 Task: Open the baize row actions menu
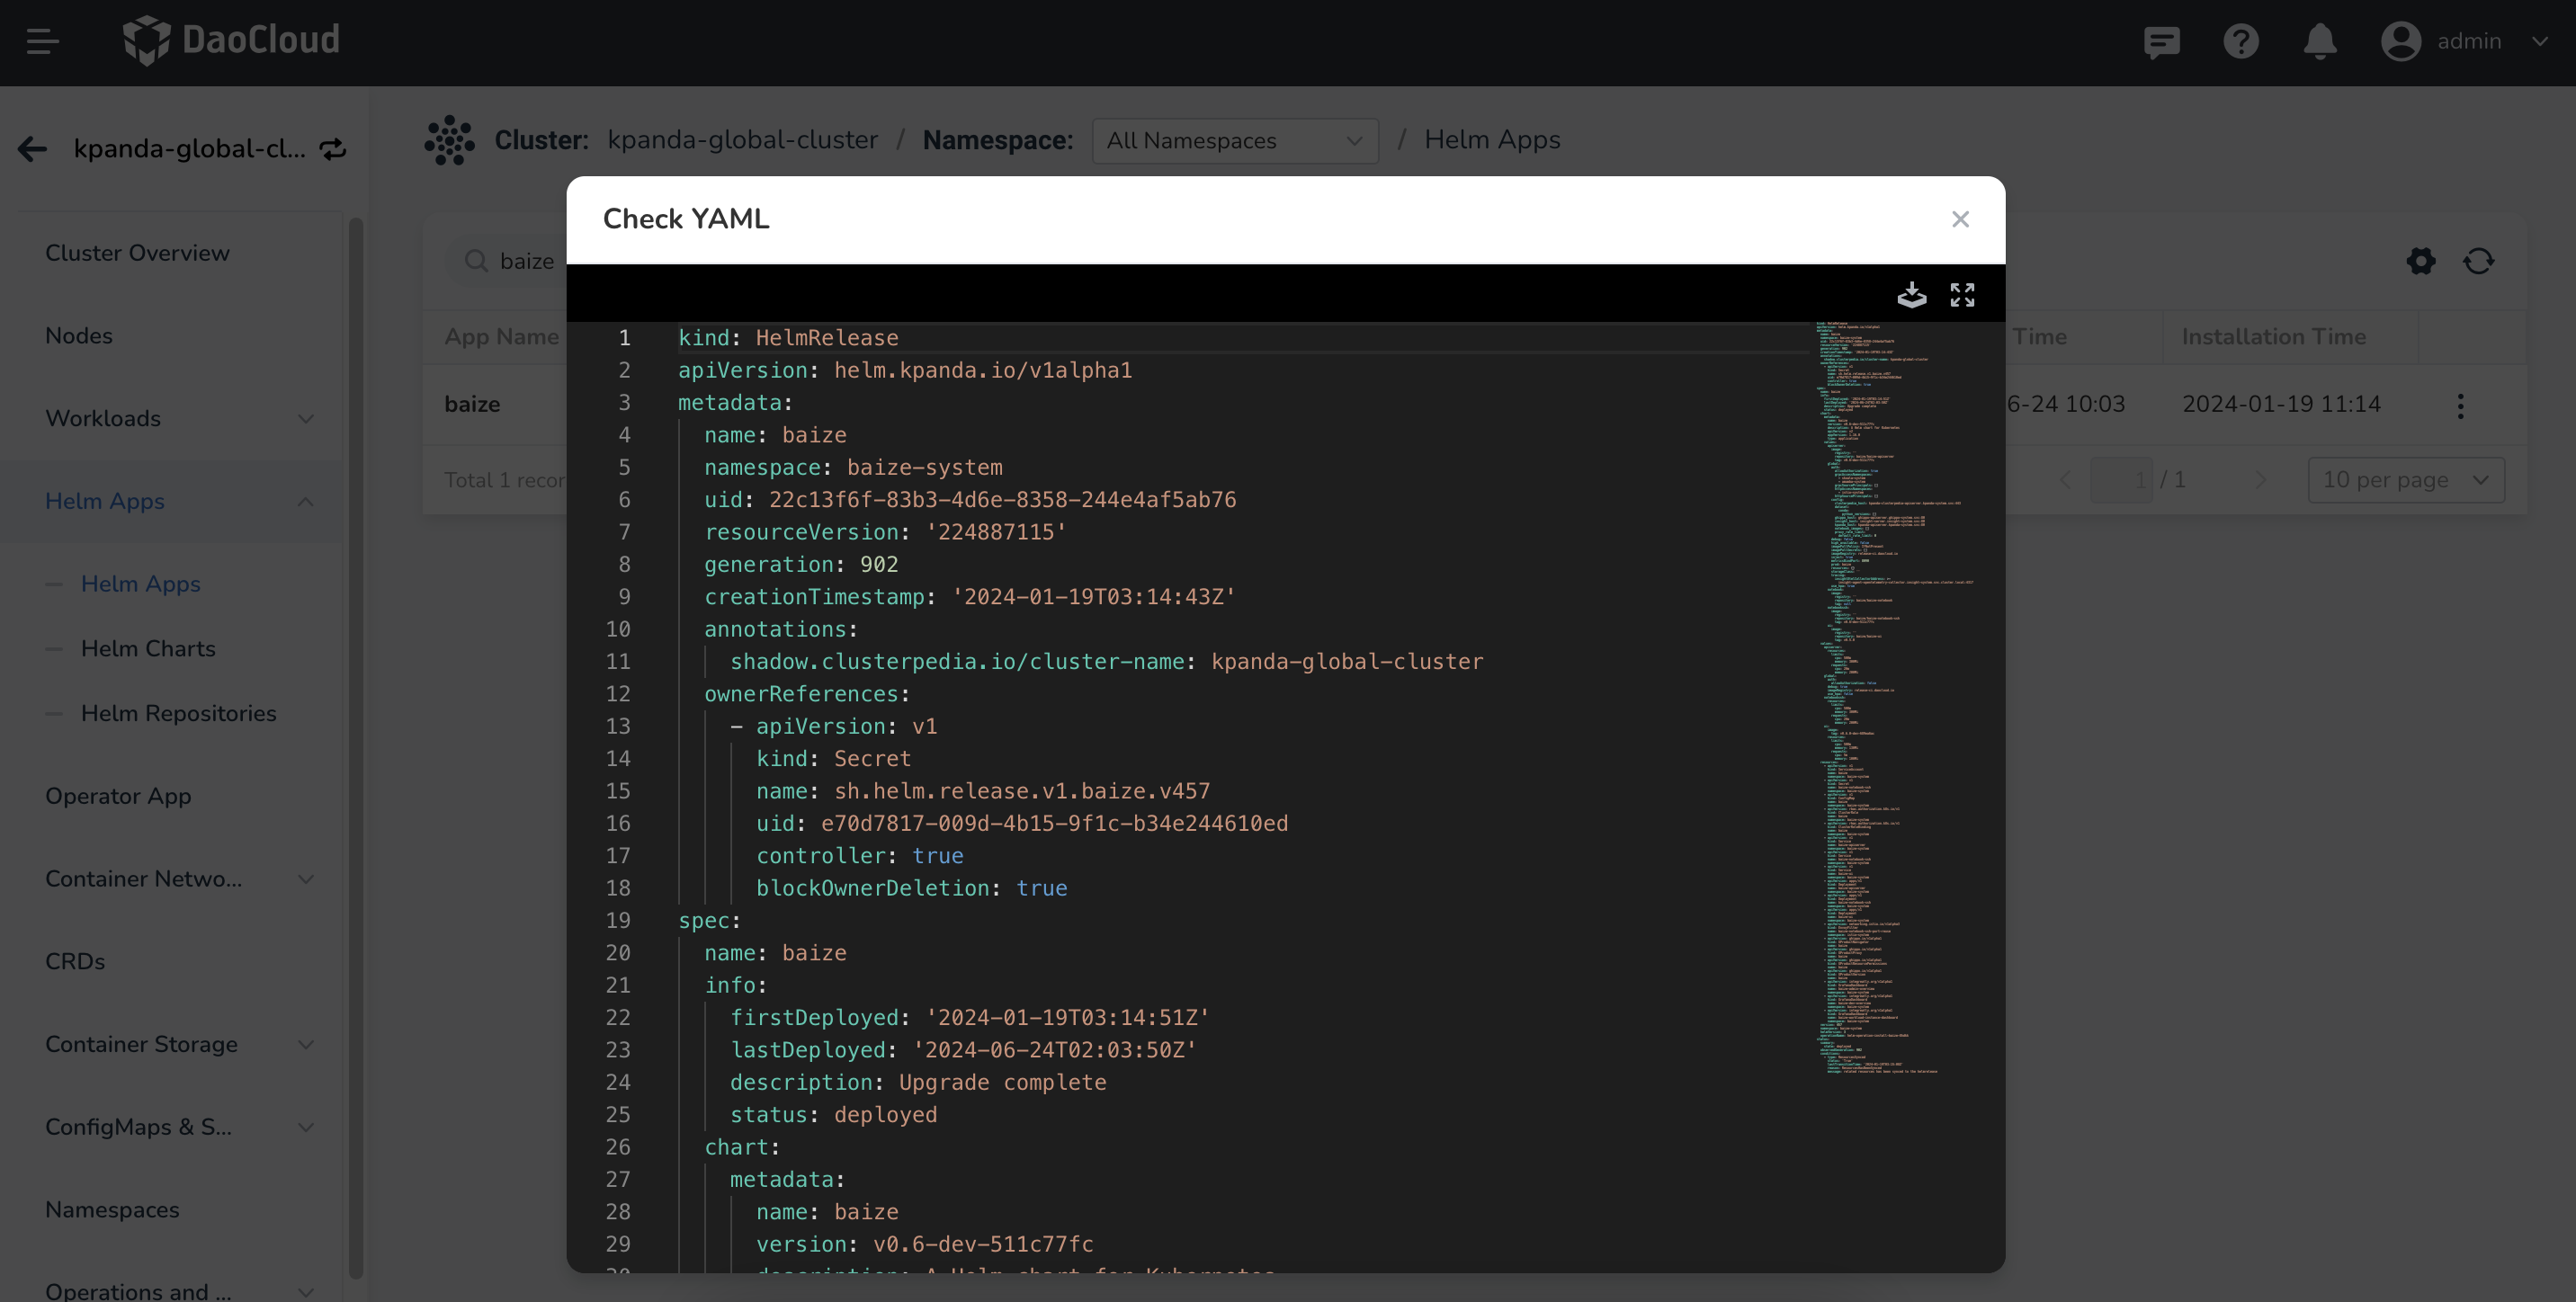[2460, 405]
